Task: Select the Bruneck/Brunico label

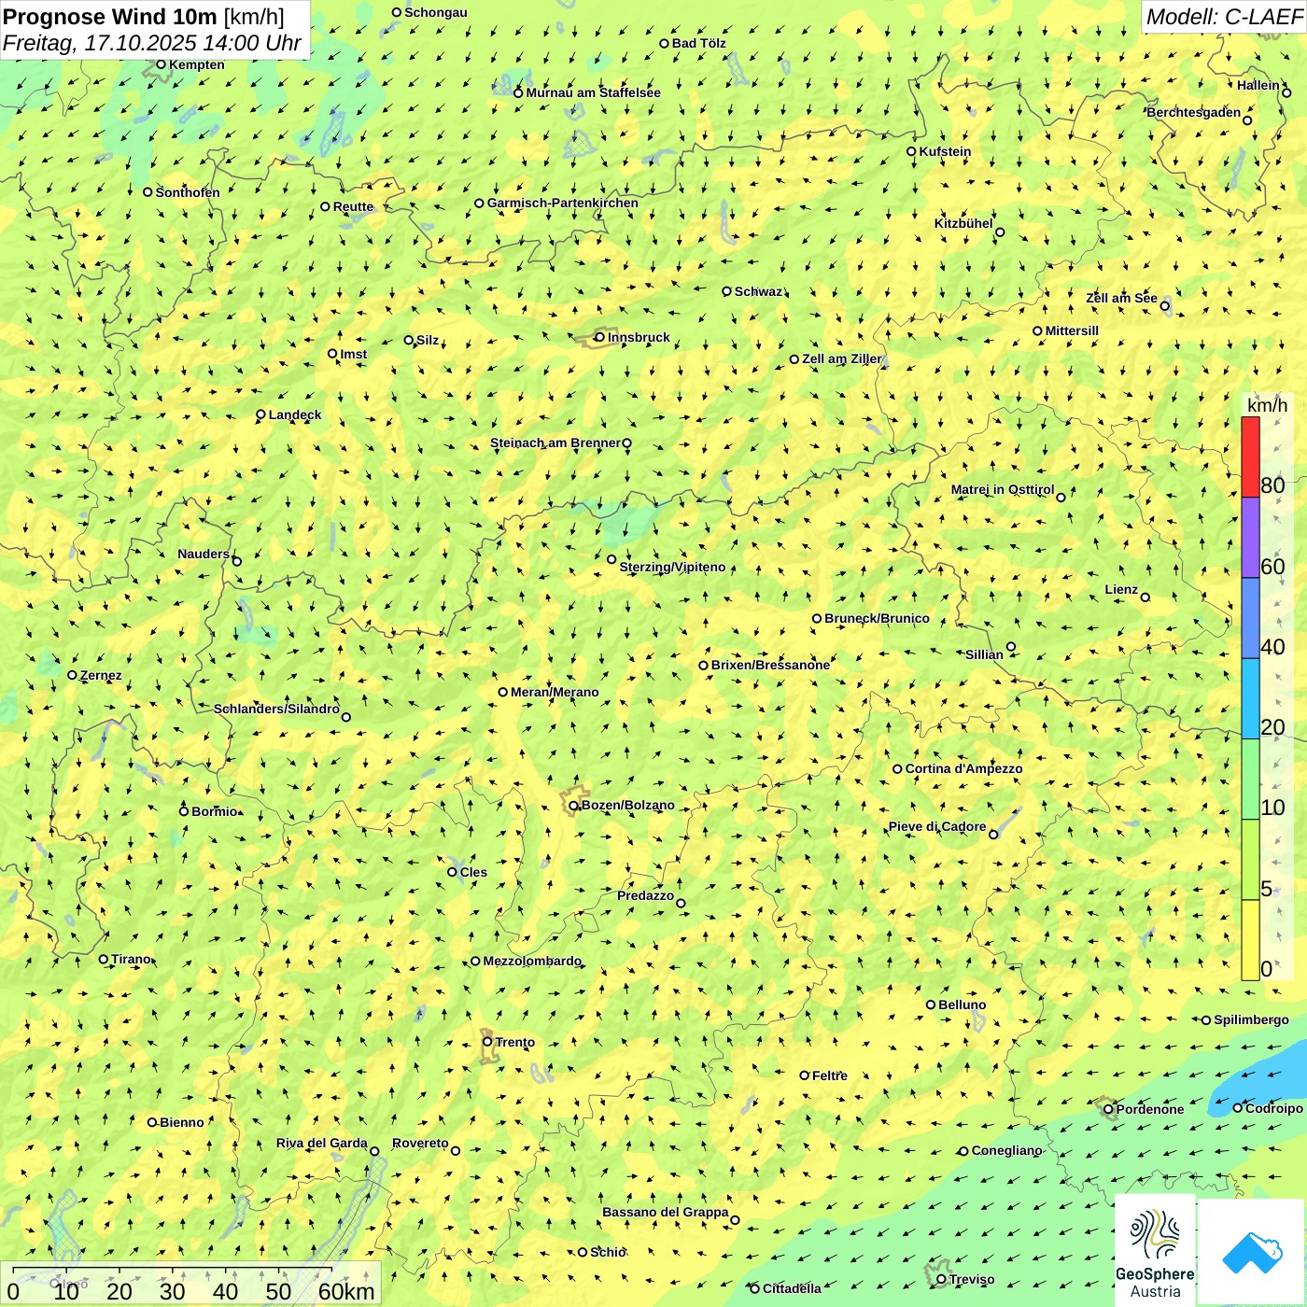Action: coord(877,618)
